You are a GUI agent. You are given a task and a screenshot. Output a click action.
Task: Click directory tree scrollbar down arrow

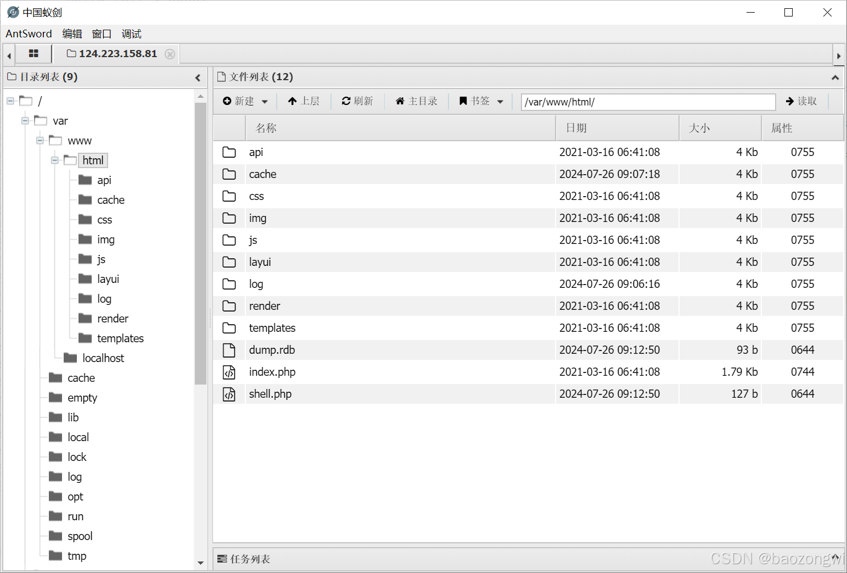[200, 563]
